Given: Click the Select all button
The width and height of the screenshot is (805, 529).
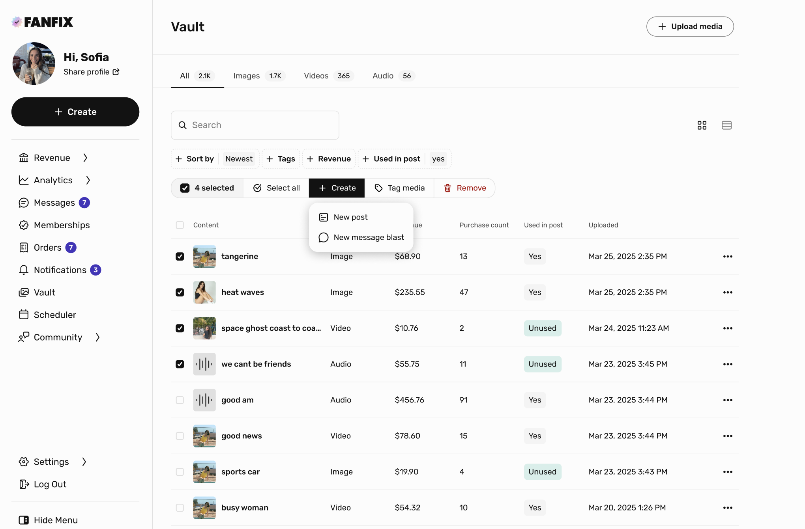Looking at the screenshot, I should [x=276, y=188].
